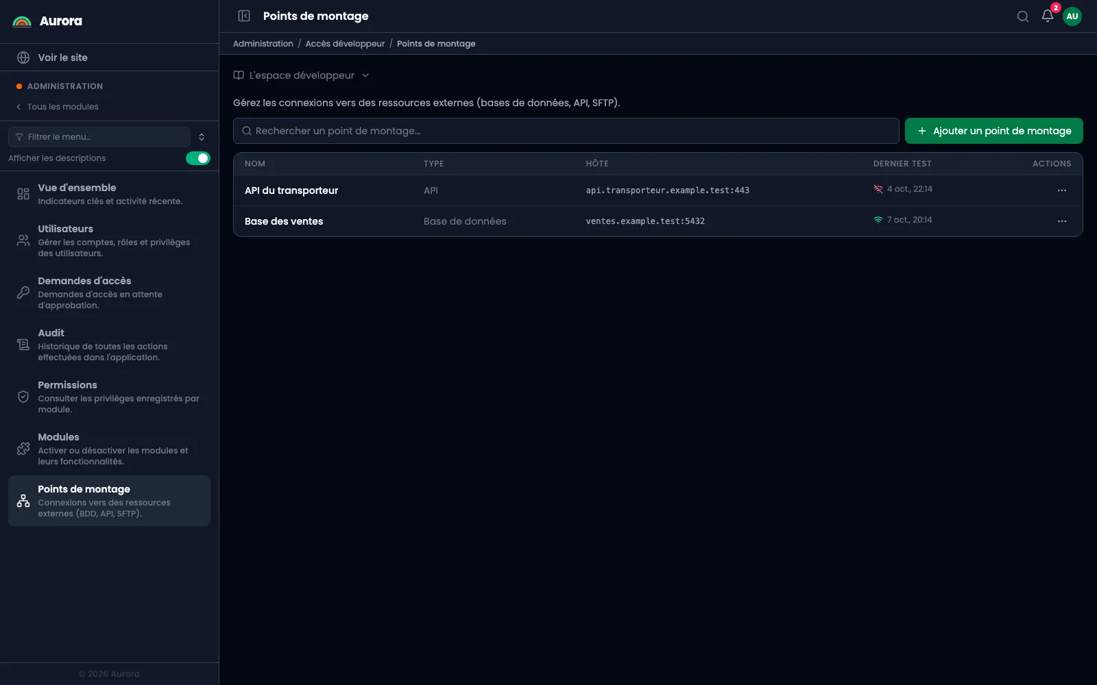Click the Modules puzzle icon
Screen dimensions: 1097x685
tap(23, 449)
